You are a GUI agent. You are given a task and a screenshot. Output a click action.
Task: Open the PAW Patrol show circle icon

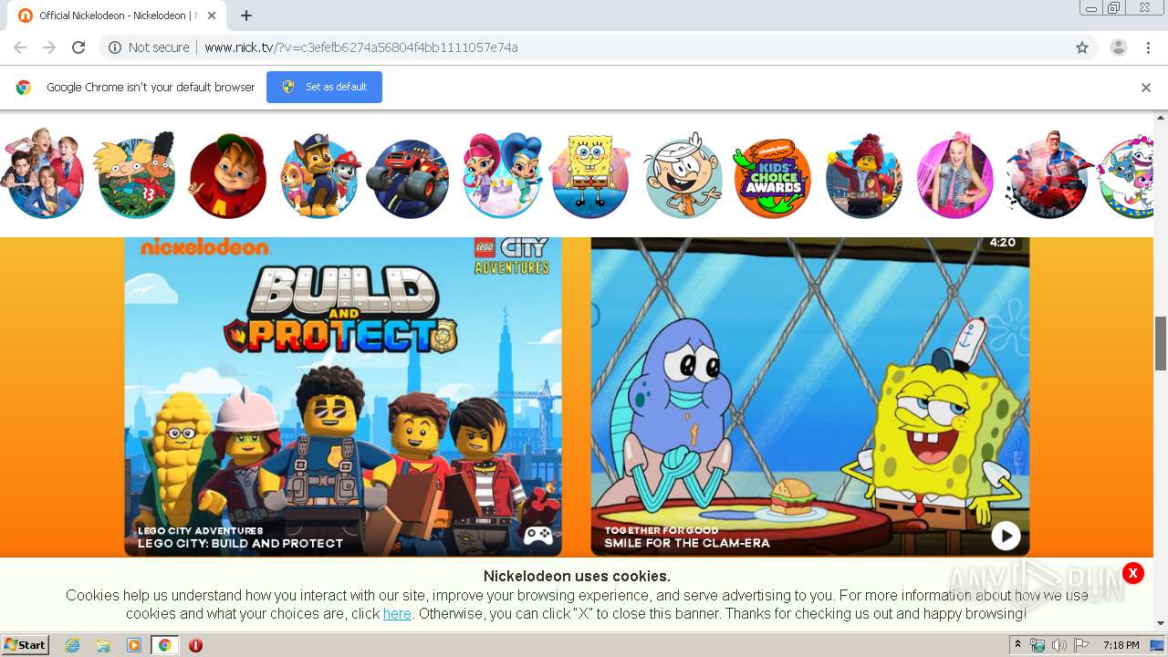[319, 175]
